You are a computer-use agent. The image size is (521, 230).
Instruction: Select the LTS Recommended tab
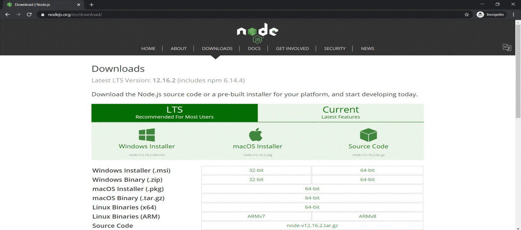[174, 112]
